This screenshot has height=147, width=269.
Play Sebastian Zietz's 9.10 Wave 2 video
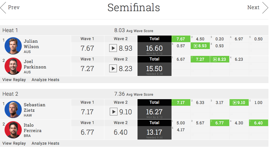point(113,112)
